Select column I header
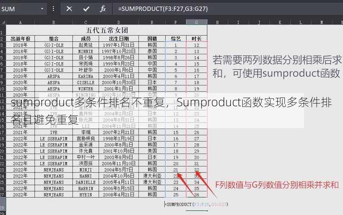This screenshot has width=343, height=215. (x=238, y=22)
